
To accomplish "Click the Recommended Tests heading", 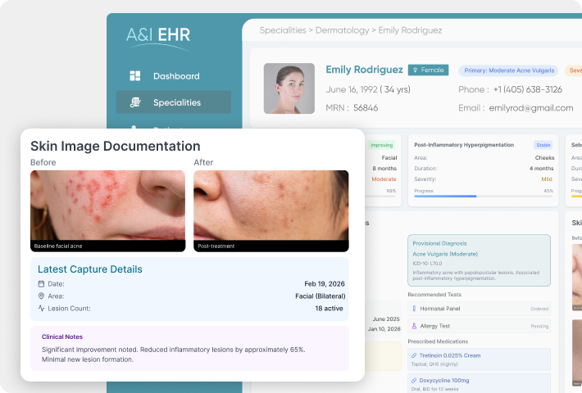I will coord(434,295).
